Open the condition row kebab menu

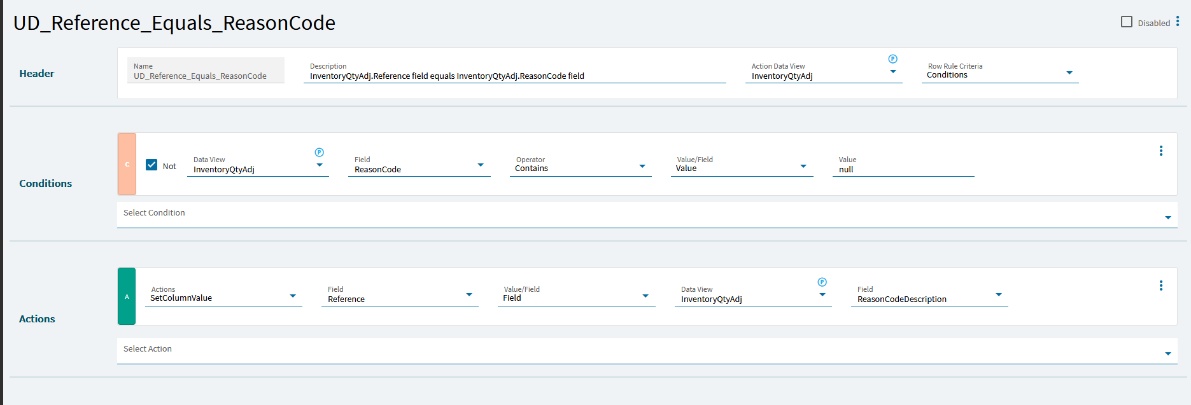pos(1161,151)
